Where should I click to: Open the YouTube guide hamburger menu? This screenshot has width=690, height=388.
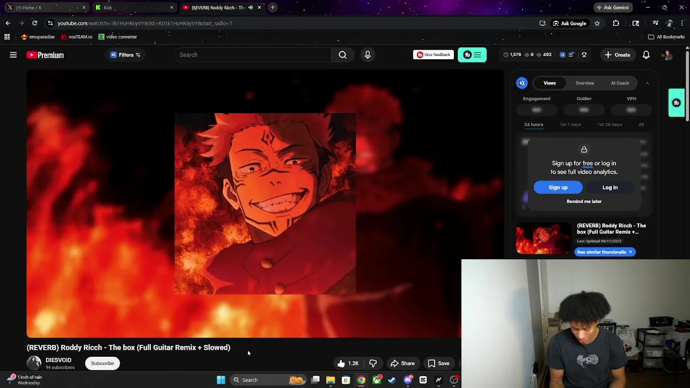point(13,55)
